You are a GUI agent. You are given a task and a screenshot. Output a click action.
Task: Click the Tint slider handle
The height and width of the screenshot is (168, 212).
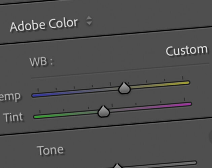[104, 111]
